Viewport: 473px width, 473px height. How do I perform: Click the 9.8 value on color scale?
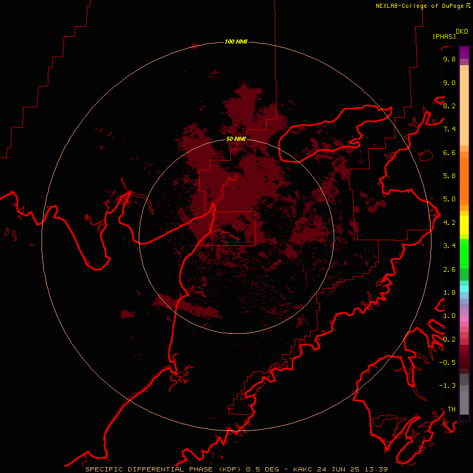[449, 59]
